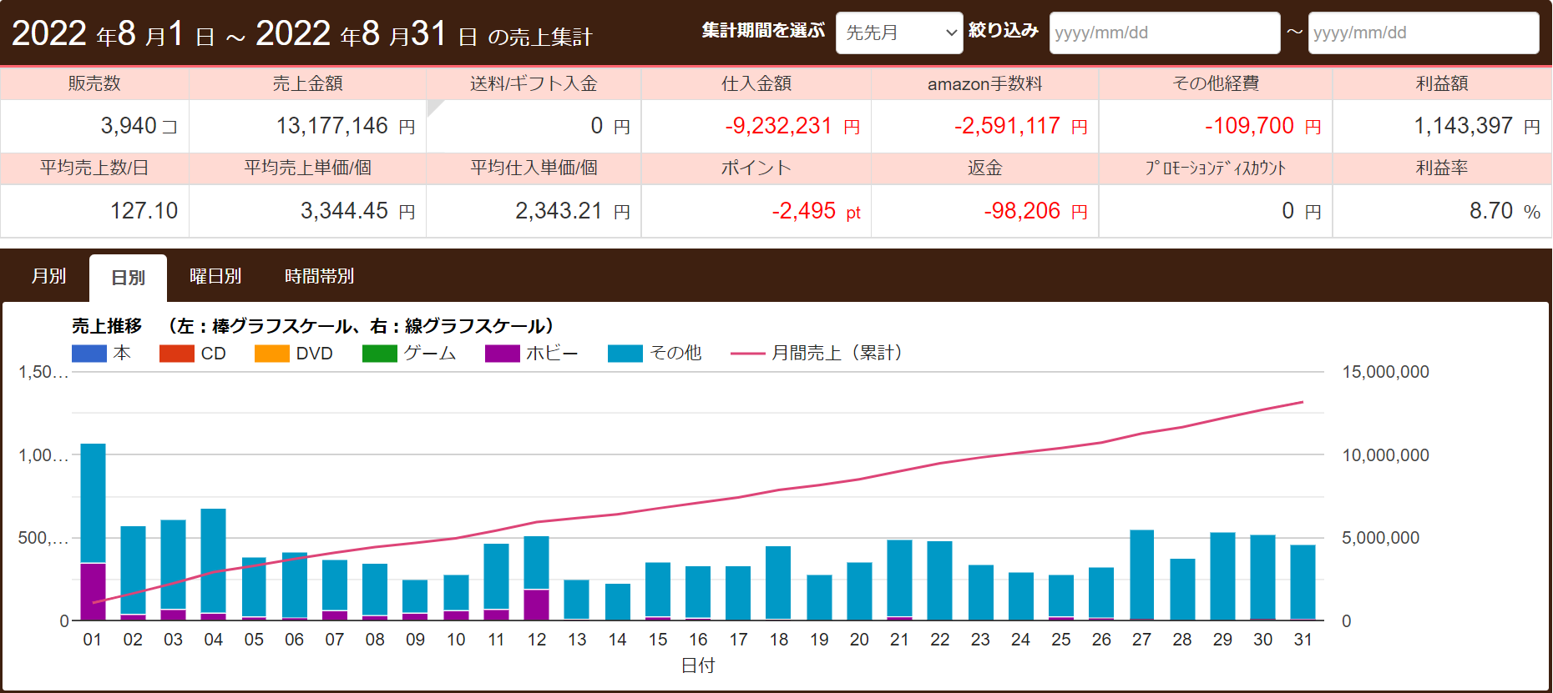Click the corner triangle in 送料/ギフト入金 cell
Screen dimensions: 1553x693
tap(433, 106)
